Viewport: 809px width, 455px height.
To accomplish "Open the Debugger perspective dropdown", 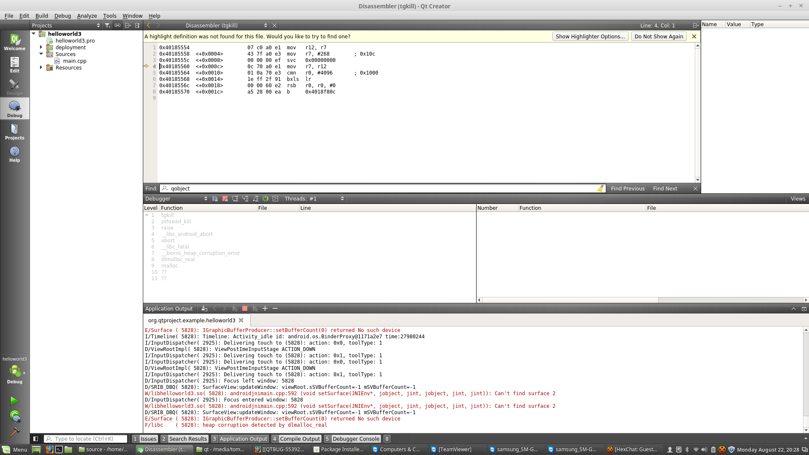I will 176,199.
